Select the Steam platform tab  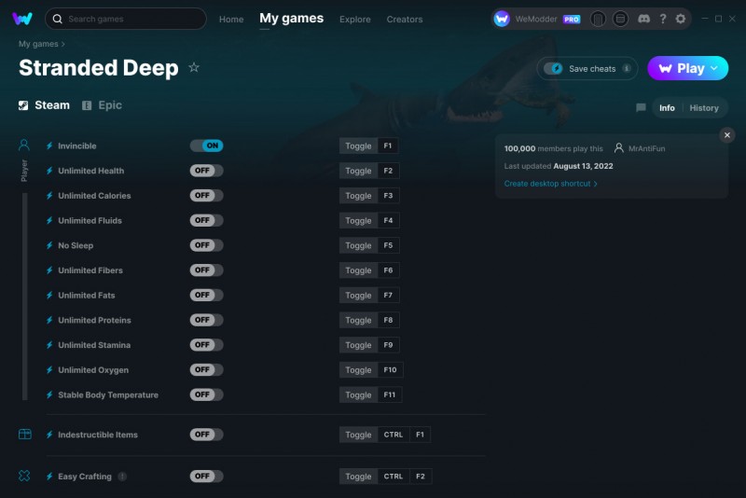point(44,105)
